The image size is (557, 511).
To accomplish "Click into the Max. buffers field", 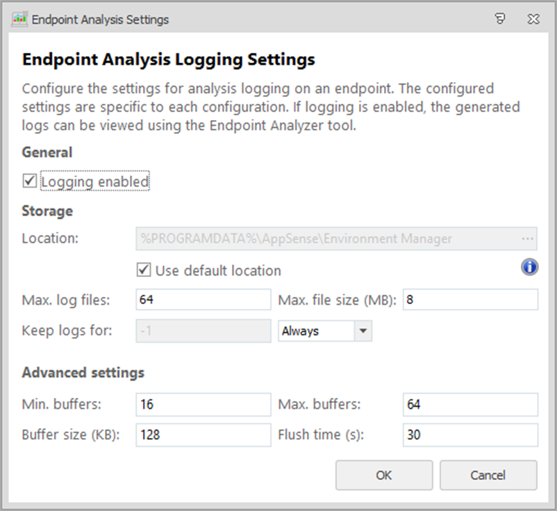I will coord(469,404).
